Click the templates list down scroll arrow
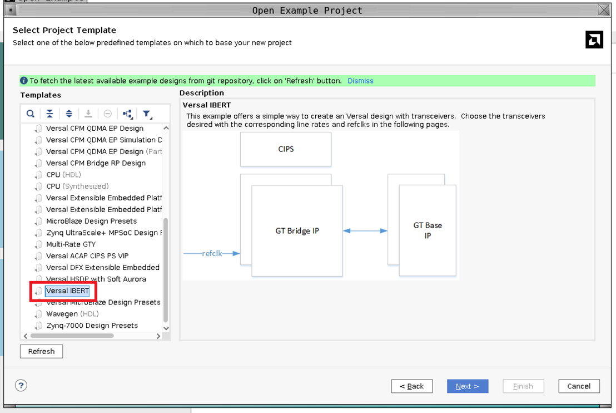 click(x=166, y=328)
